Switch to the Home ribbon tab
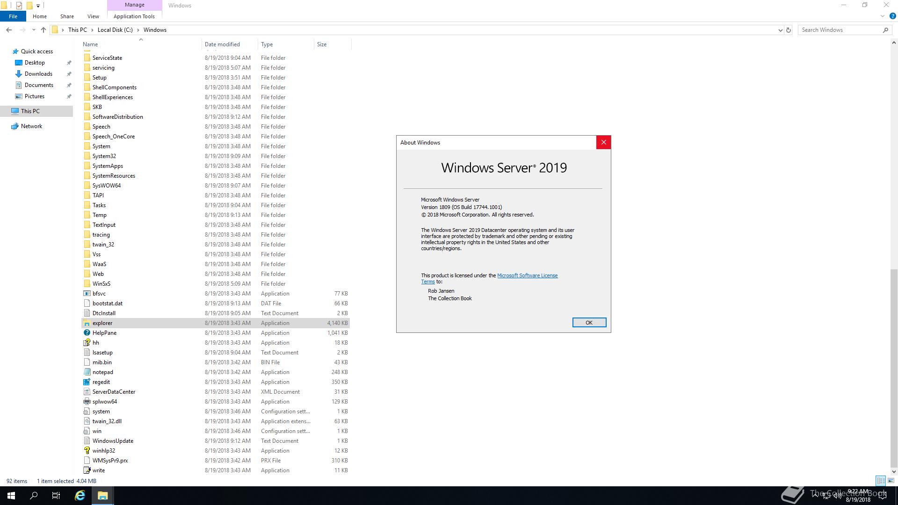This screenshot has height=505, width=898. click(40, 16)
